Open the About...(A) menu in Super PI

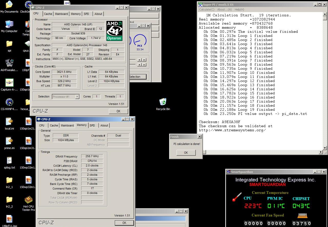[x=224, y=9]
